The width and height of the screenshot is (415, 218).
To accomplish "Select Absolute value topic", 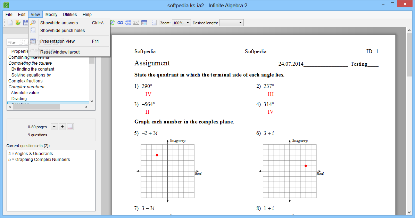I will (25, 93).
